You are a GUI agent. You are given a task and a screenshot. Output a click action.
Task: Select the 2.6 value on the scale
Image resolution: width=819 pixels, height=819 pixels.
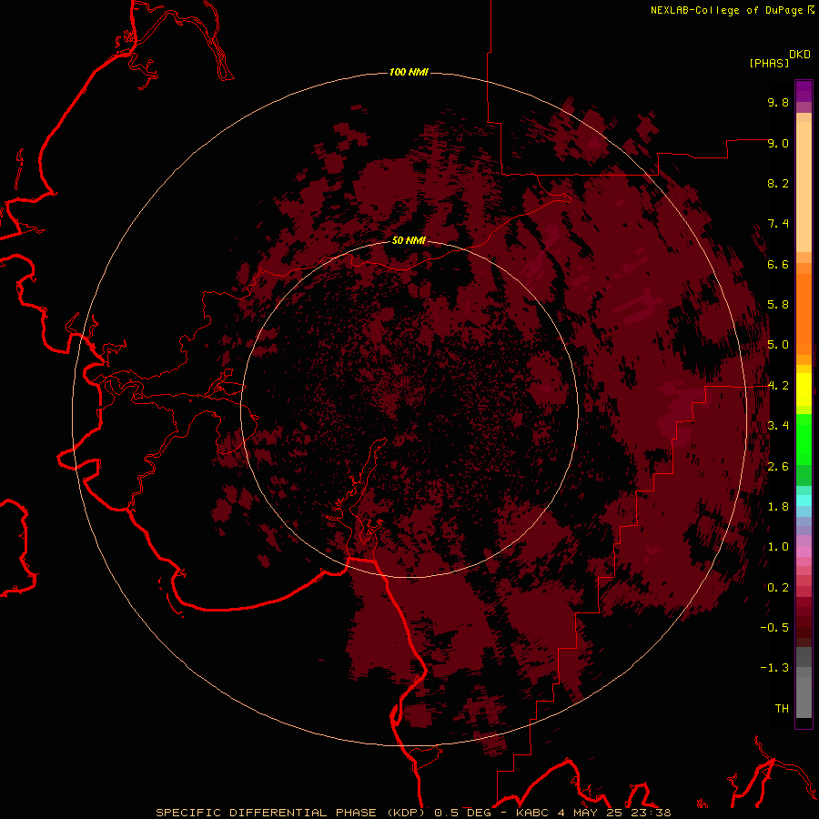click(x=778, y=467)
